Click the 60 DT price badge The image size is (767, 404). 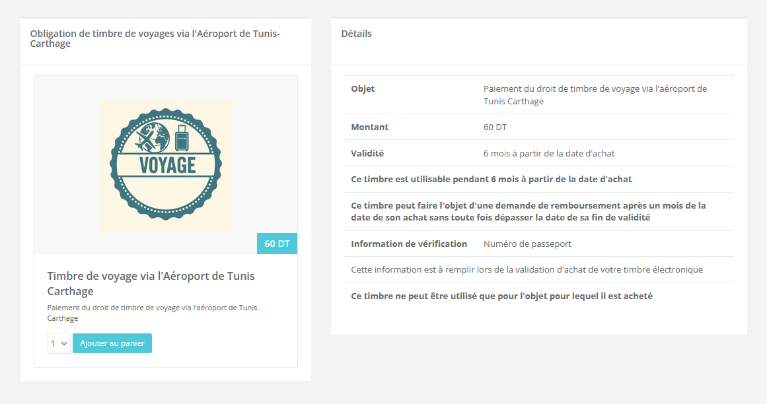pyautogui.click(x=277, y=244)
